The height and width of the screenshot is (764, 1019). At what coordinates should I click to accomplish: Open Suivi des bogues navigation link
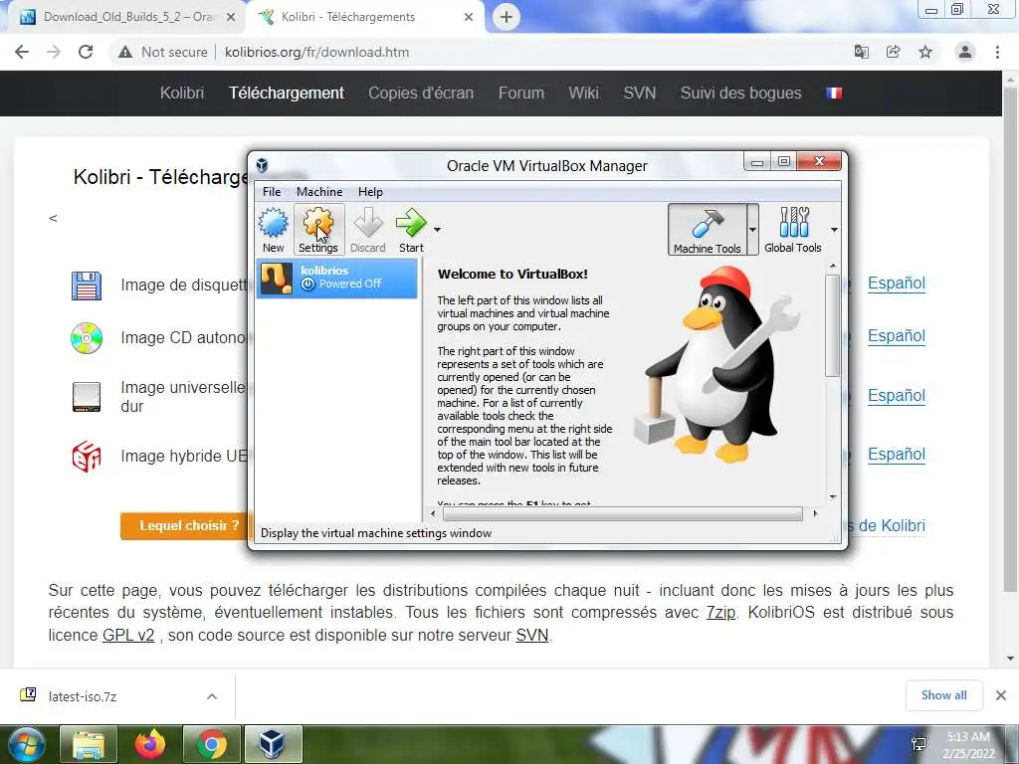740,93
